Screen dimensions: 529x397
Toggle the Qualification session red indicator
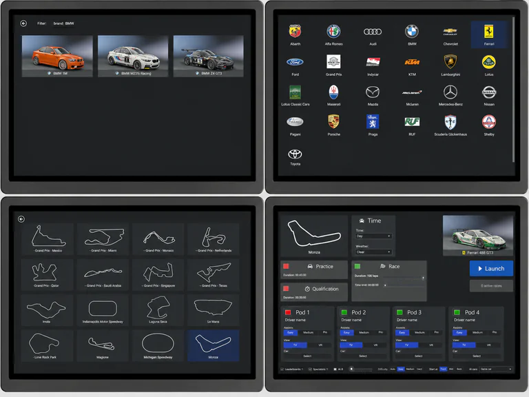(286, 289)
